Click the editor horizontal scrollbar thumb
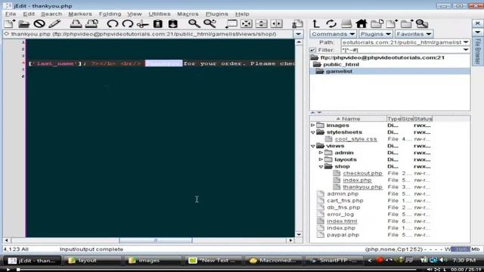 [x=156, y=240]
